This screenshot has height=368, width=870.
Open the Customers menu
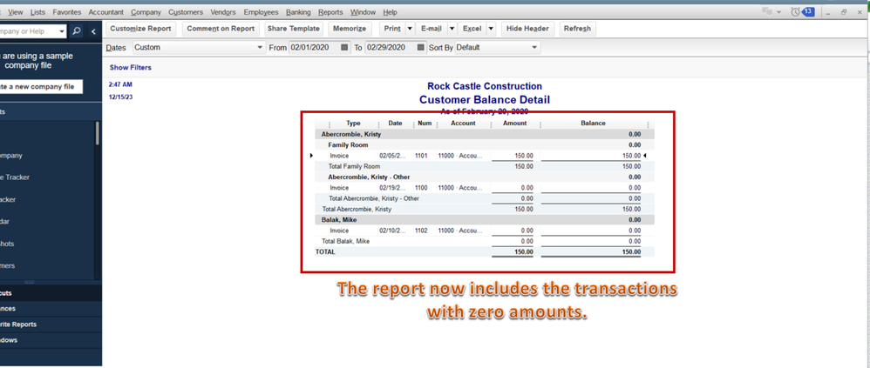pyautogui.click(x=186, y=12)
